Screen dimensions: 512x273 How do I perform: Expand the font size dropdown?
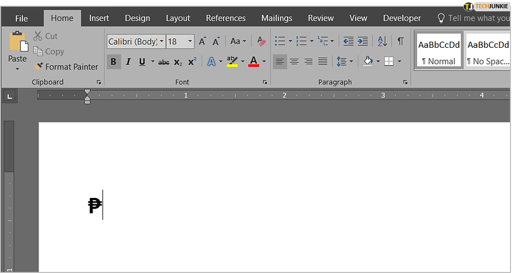click(190, 41)
